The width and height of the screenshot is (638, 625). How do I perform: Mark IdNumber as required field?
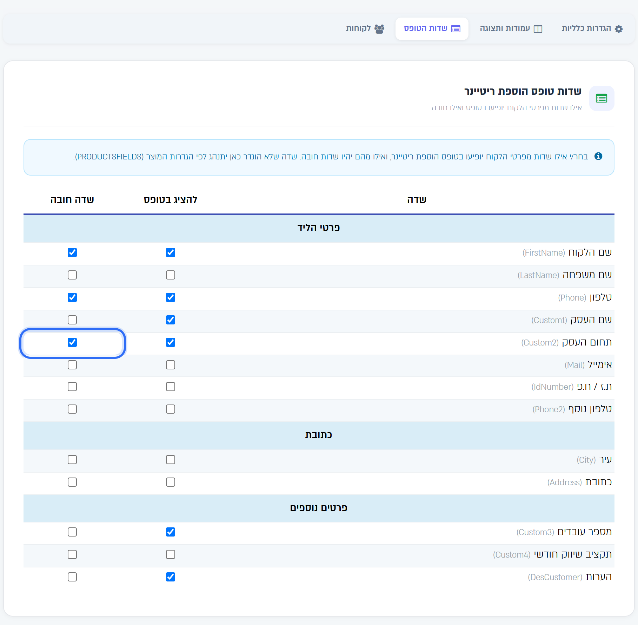point(72,387)
